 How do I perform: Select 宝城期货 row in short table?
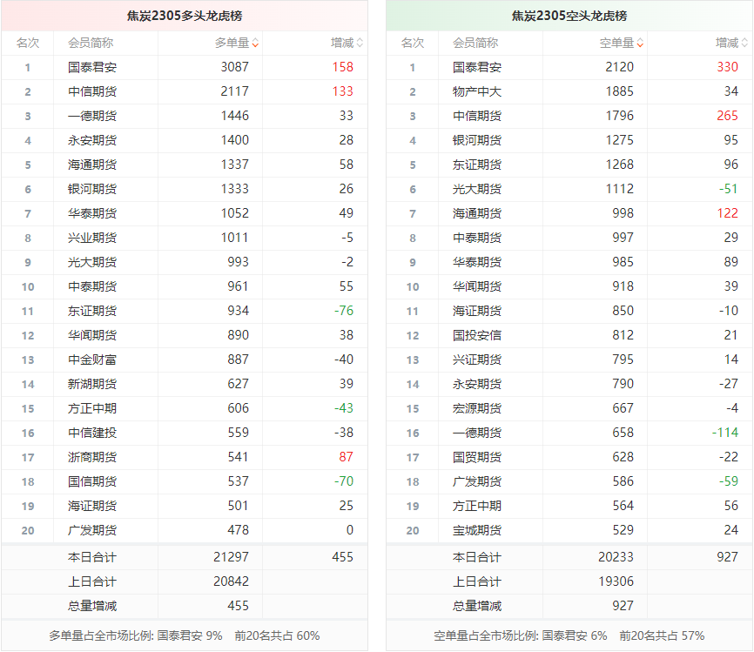click(477, 530)
